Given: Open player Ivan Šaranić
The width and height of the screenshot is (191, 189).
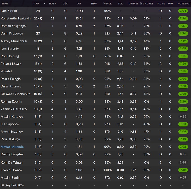Looking at the screenshot, I should [x=10, y=49].
